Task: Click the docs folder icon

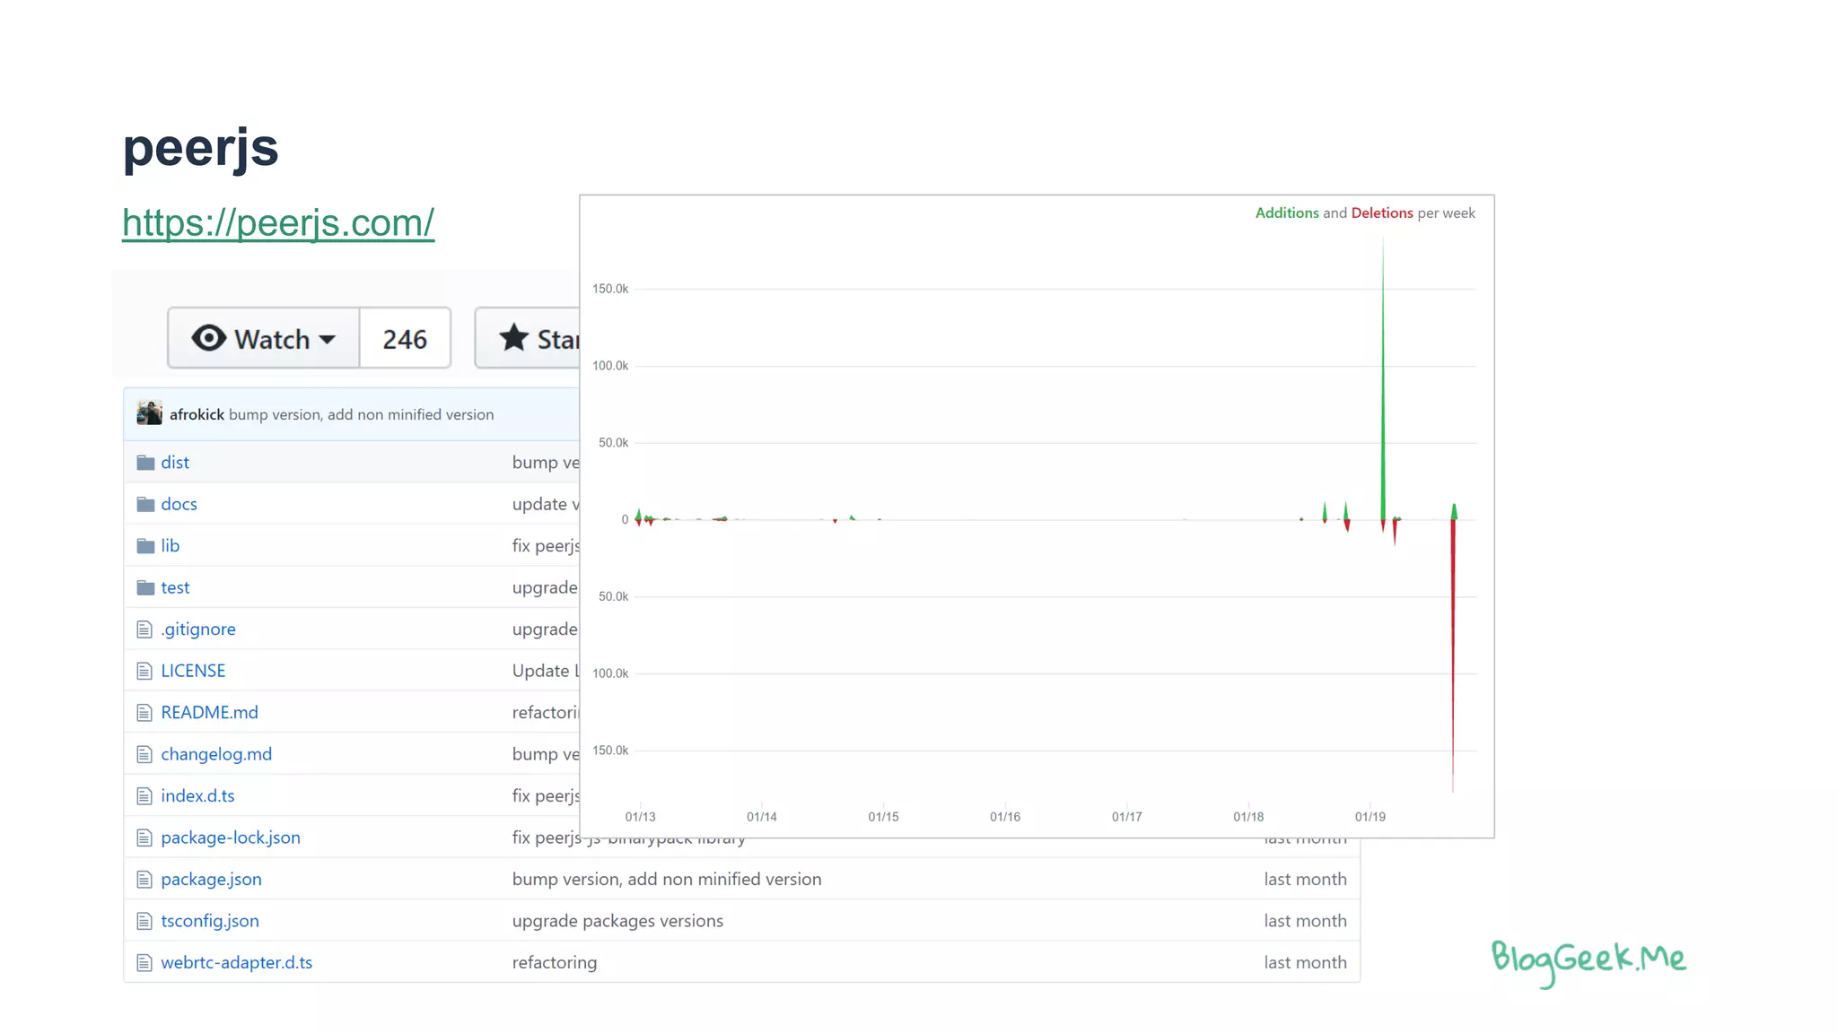Action: 145,504
